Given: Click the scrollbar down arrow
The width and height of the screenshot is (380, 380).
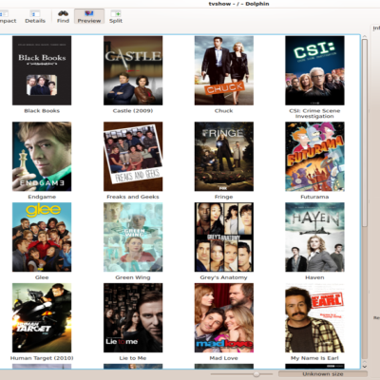Looking at the screenshot, I should (365, 366).
